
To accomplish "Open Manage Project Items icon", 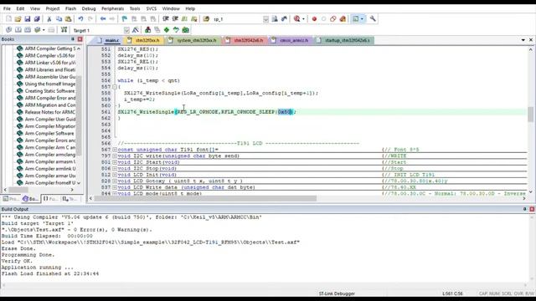I will [147, 30].
